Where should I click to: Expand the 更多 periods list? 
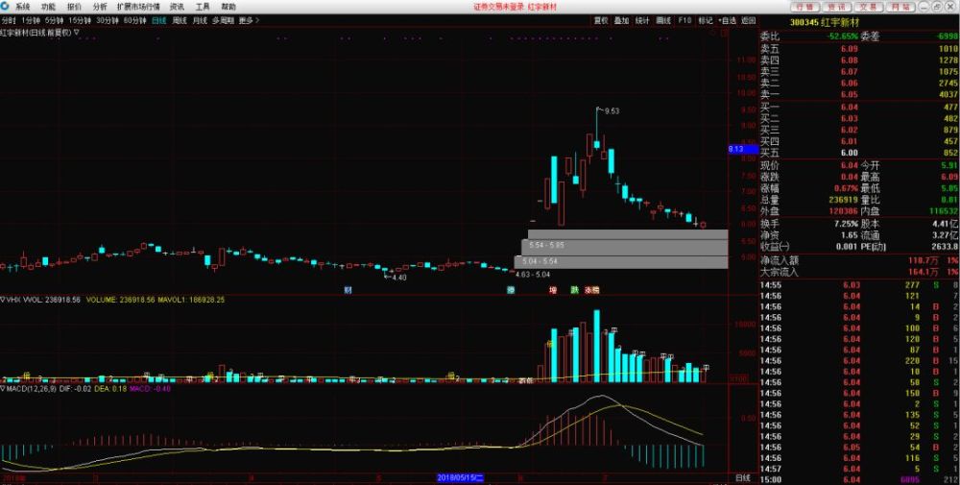[249, 20]
